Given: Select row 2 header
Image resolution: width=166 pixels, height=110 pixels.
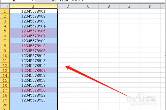Looking at the screenshot, I should coord(5,16).
